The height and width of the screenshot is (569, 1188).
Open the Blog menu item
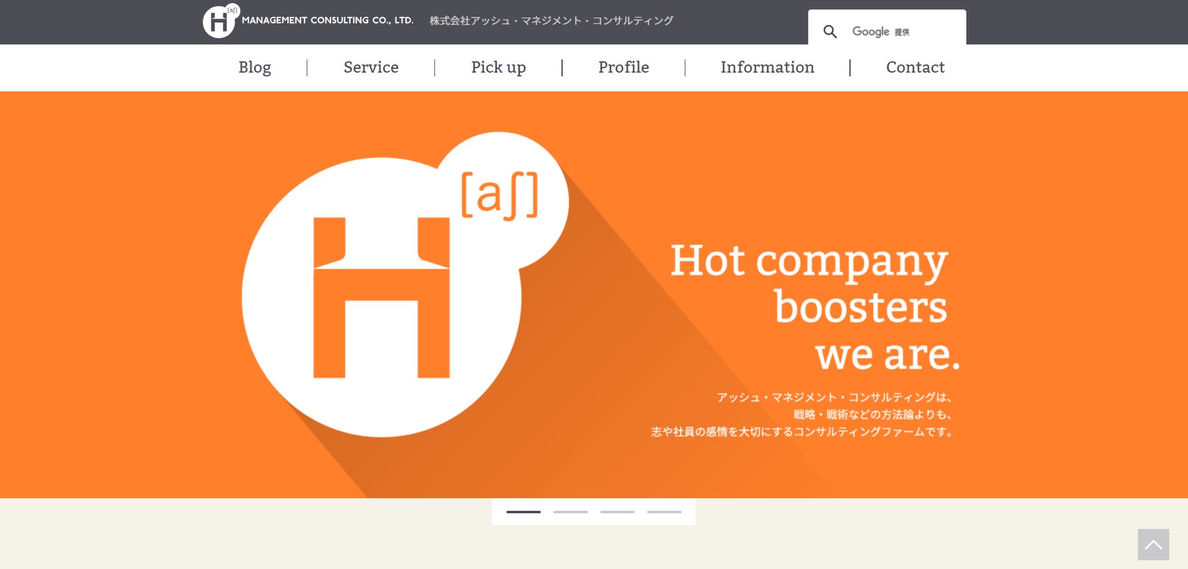coord(255,68)
